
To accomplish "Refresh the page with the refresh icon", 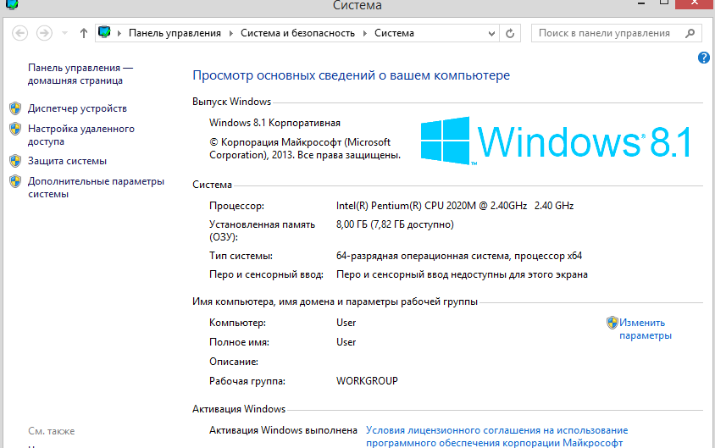I will pyautogui.click(x=510, y=33).
